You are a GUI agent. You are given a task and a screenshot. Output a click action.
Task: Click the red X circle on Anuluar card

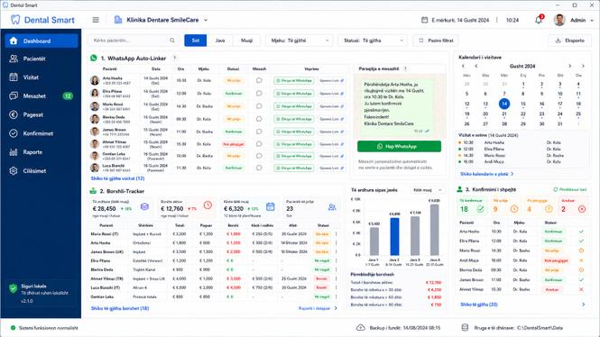coord(582,209)
